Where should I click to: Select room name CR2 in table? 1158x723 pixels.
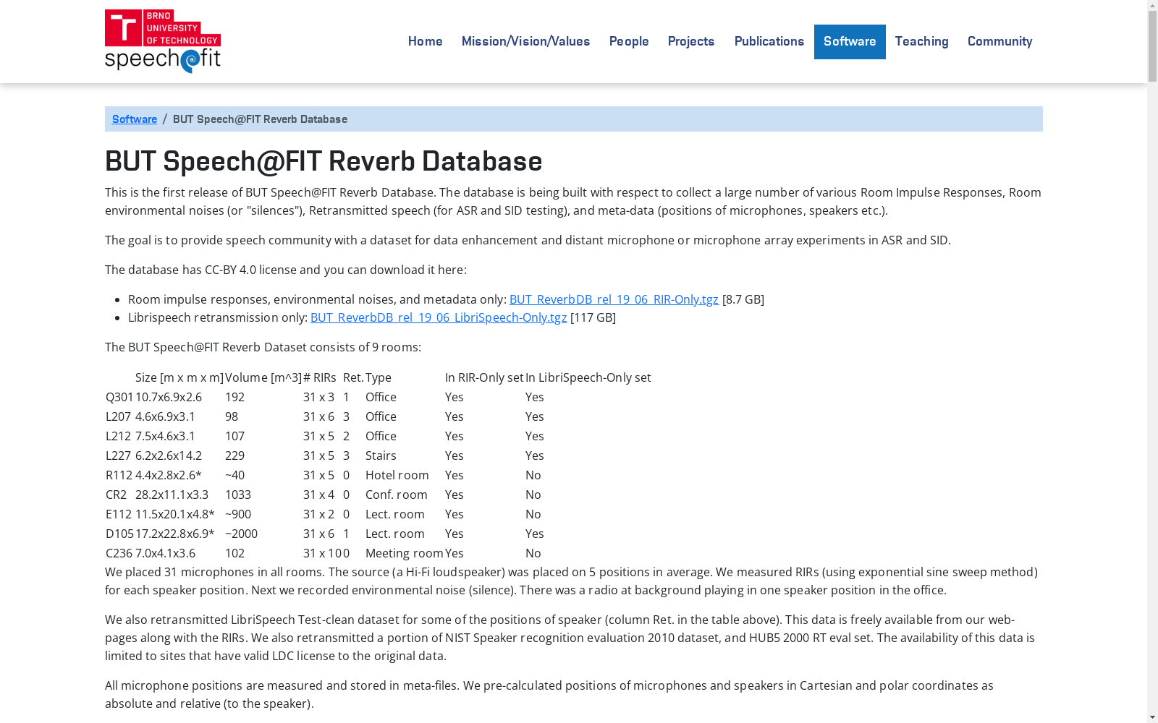point(117,495)
